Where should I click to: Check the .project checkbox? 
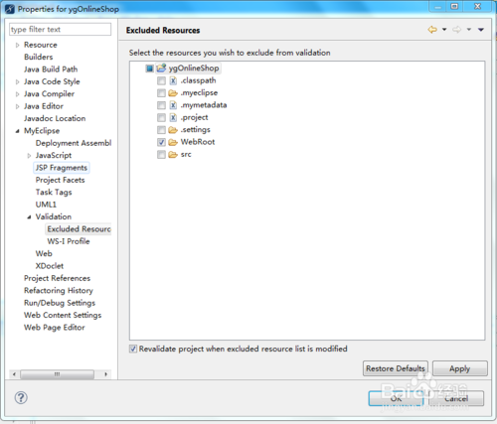(161, 117)
